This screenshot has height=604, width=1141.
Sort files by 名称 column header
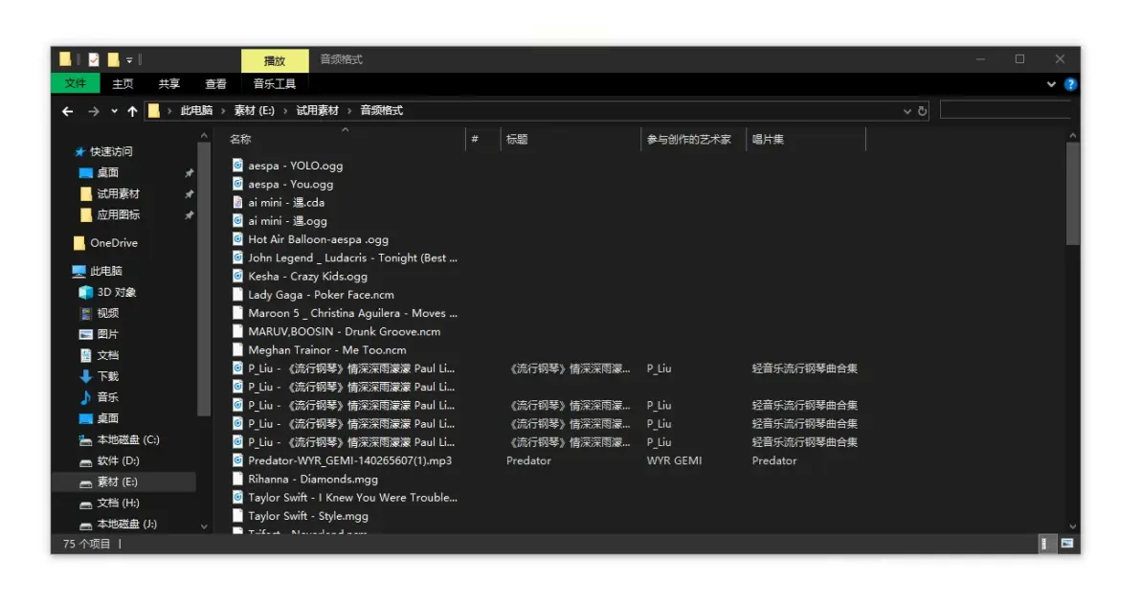(240, 140)
